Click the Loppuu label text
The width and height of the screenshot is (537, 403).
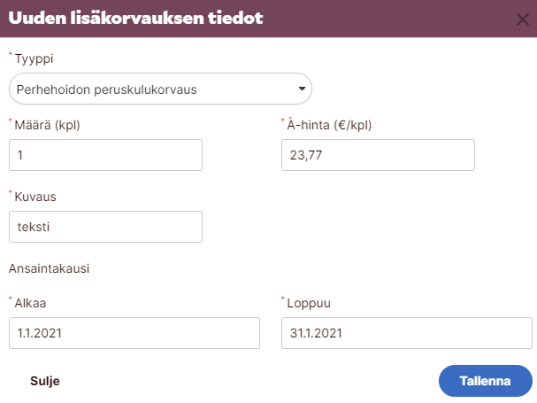click(x=308, y=303)
